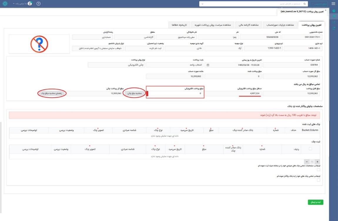Click the student photo placeholder

[x=39, y=44]
